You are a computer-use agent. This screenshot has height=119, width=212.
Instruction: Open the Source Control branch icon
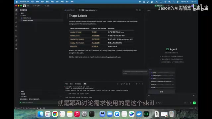click(x=16, y=18)
